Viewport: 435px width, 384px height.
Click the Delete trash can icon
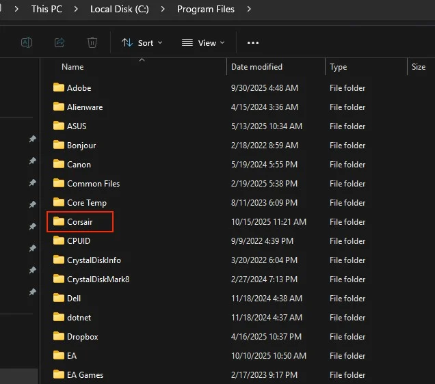[x=92, y=42]
